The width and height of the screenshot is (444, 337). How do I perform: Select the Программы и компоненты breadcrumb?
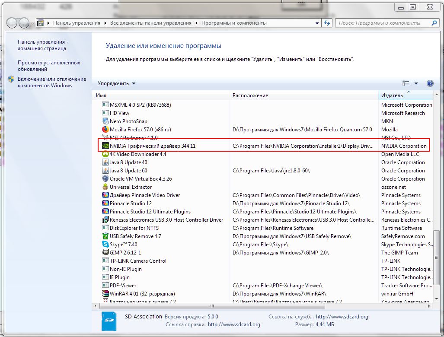click(234, 23)
